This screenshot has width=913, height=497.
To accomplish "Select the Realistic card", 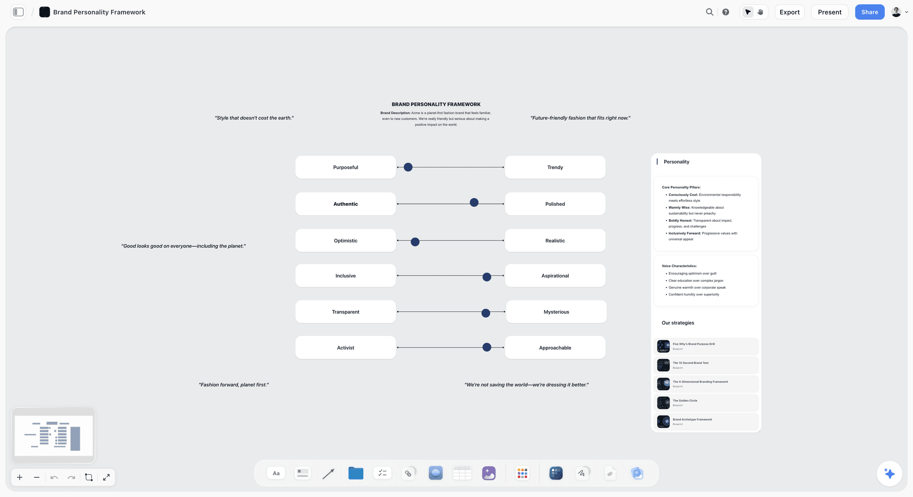I will (x=555, y=240).
